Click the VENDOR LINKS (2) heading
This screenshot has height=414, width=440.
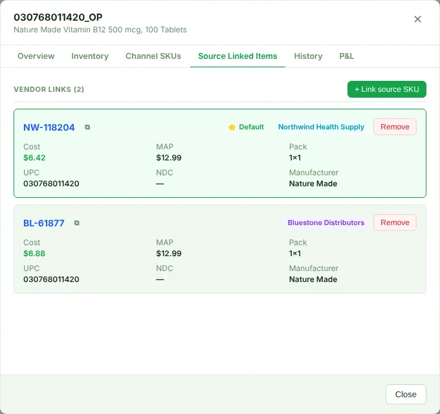pos(49,89)
